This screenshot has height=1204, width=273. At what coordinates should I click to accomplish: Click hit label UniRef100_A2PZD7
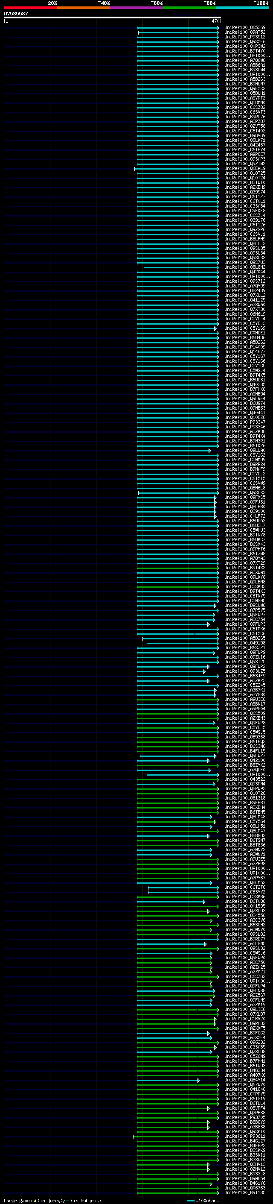pos(245,122)
